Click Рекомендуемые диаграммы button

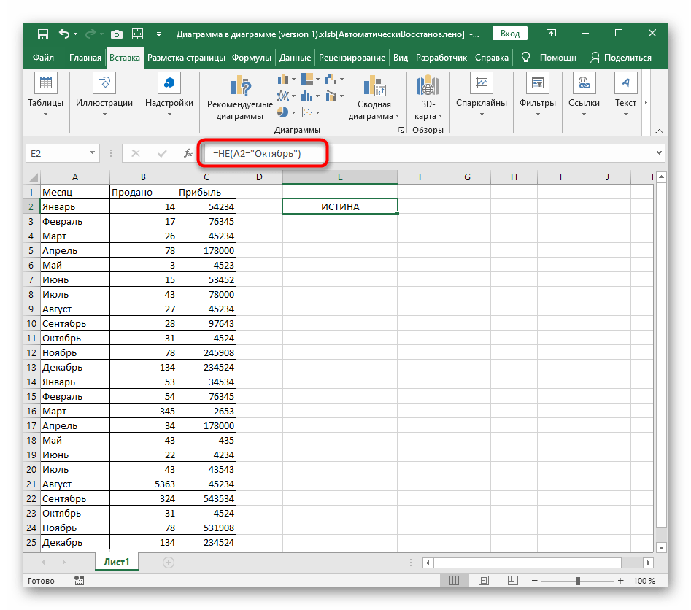[x=240, y=98]
